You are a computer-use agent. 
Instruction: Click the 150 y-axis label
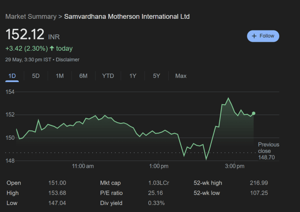10,138
